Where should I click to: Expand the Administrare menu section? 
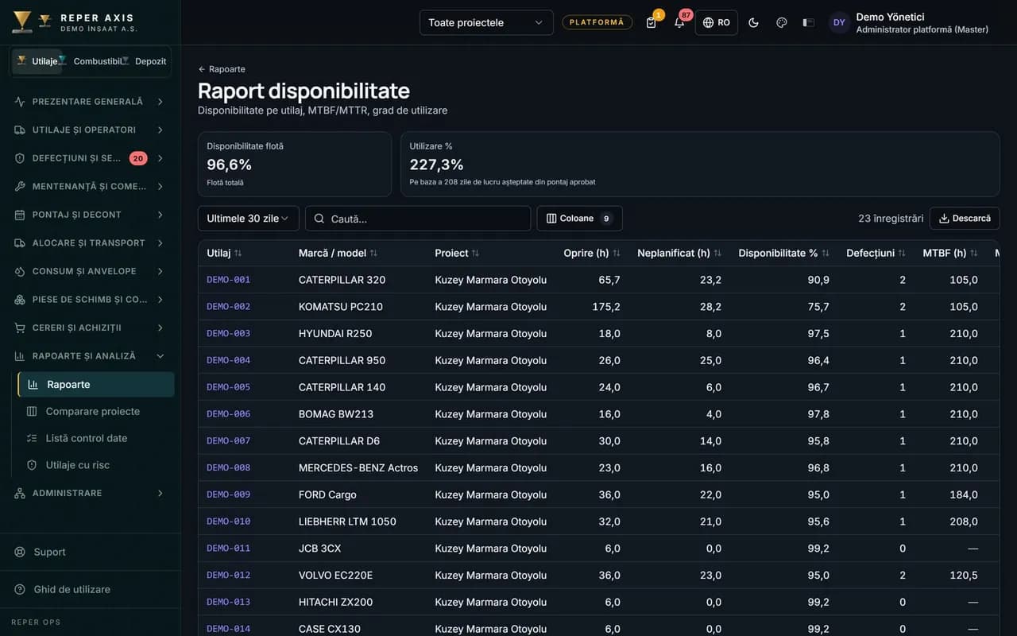point(90,493)
